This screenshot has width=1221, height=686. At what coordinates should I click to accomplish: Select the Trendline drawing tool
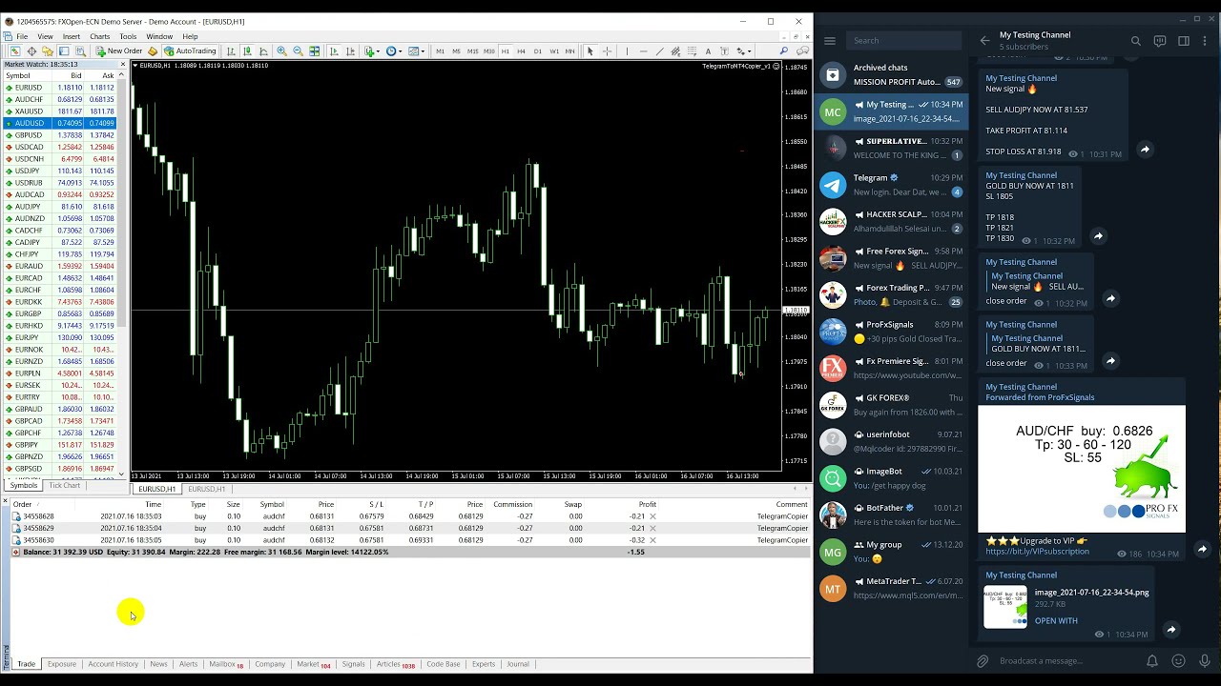tap(659, 51)
